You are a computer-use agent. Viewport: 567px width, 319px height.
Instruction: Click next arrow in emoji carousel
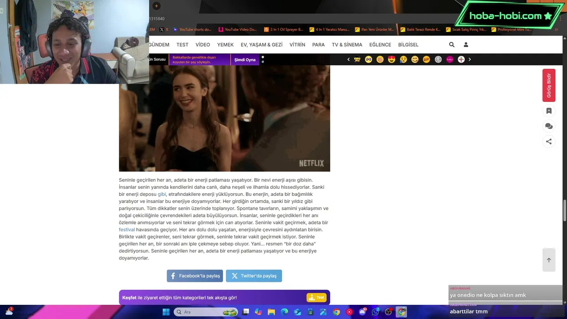470,59
